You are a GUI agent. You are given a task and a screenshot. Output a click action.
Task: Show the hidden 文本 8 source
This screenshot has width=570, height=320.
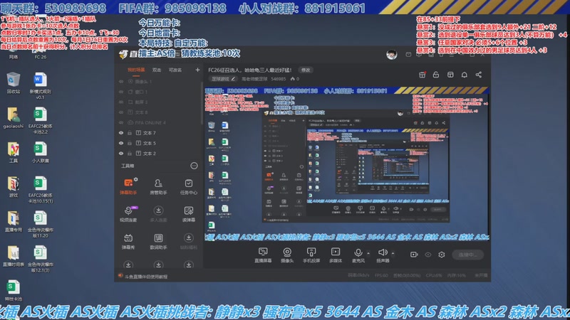[x=121, y=112]
